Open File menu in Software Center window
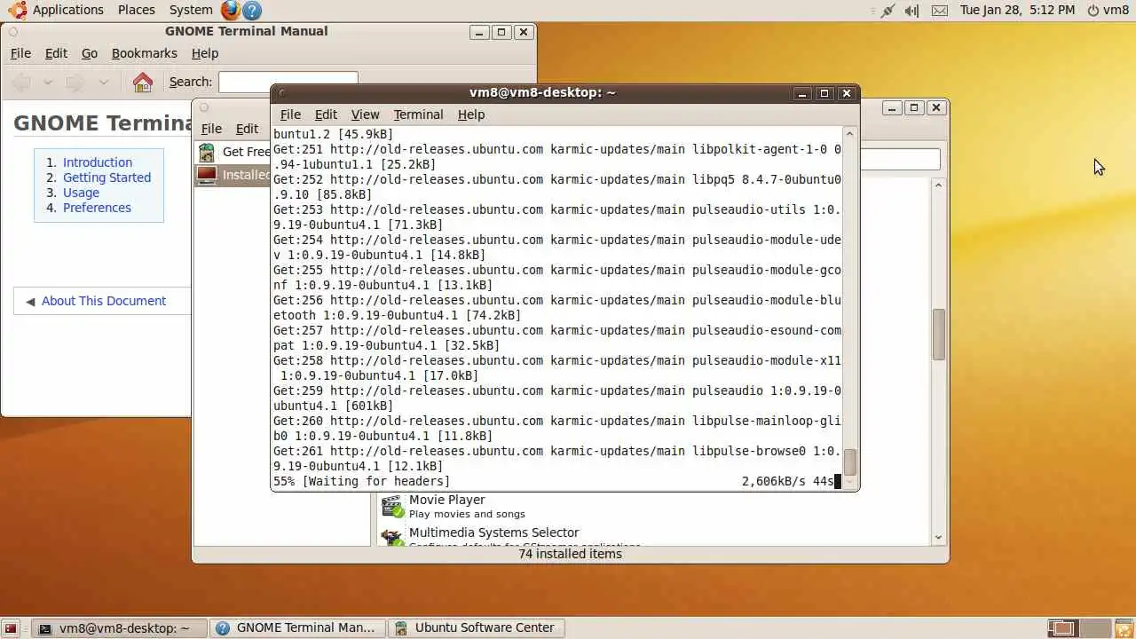 [x=211, y=129]
